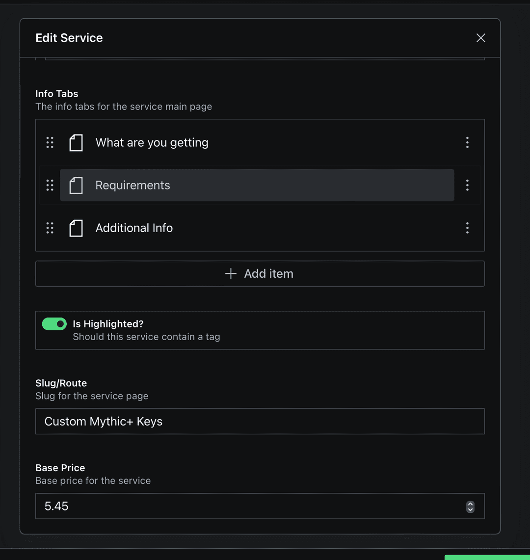Disable the Is Highlighted toggle
Screen dimensions: 530x560
click(x=54, y=324)
